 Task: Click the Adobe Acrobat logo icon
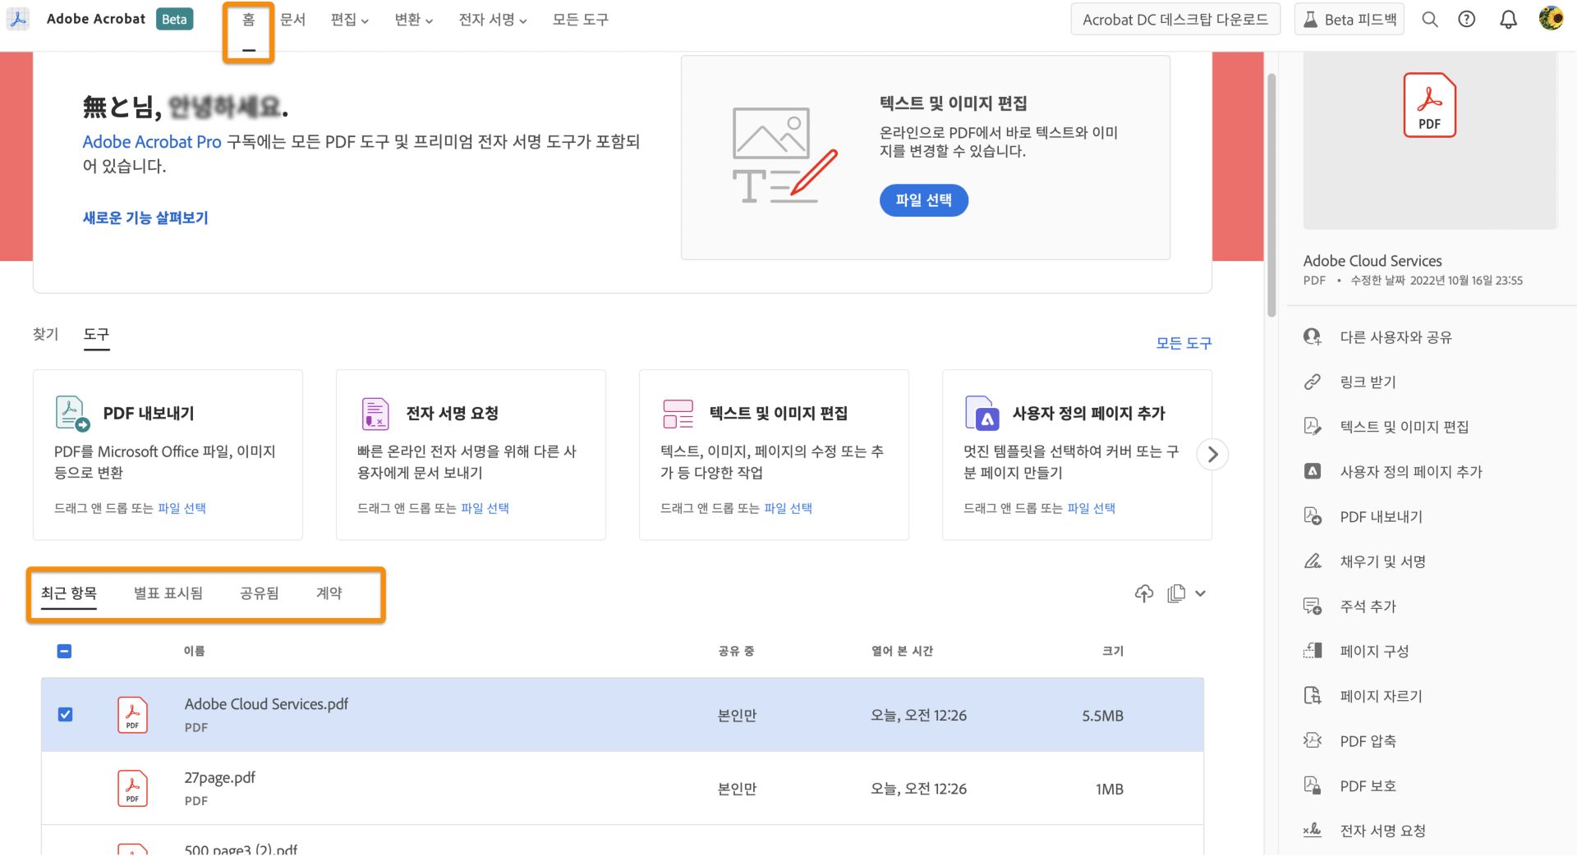18,19
